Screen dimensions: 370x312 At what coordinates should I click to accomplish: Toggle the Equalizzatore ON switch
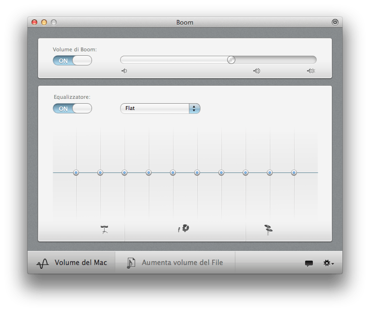pyautogui.click(x=72, y=109)
